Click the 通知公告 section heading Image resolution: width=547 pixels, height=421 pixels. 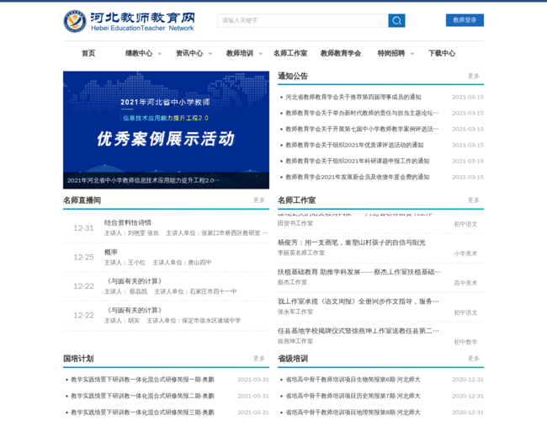point(293,76)
